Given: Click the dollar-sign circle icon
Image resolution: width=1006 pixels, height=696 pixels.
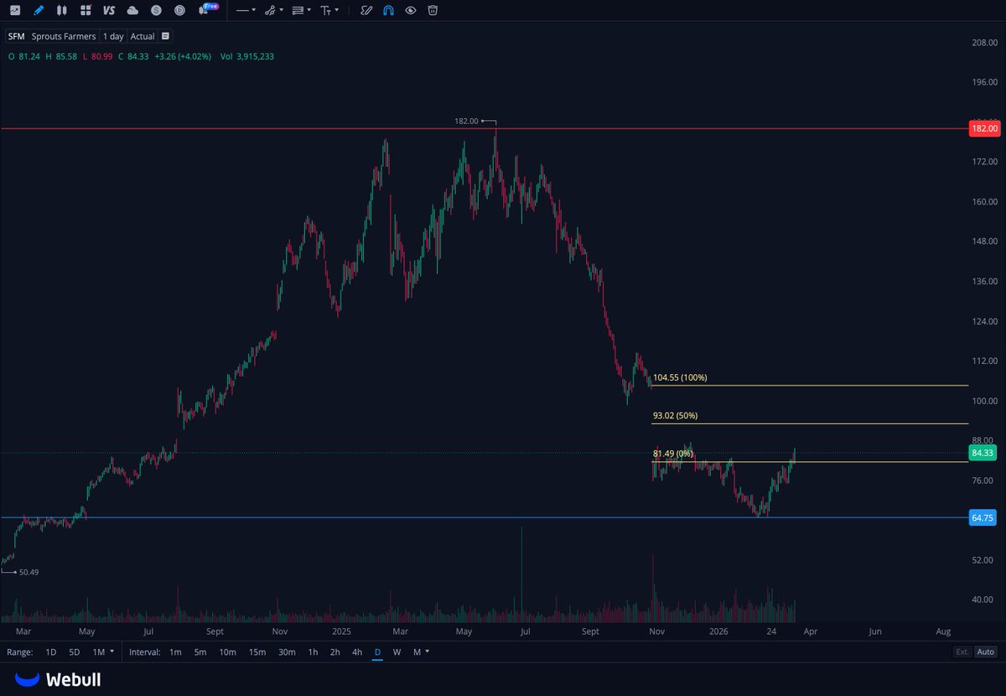Looking at the screenshot, I should 156,10.
